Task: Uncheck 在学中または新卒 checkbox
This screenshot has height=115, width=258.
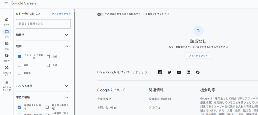Action: point(20,107)
